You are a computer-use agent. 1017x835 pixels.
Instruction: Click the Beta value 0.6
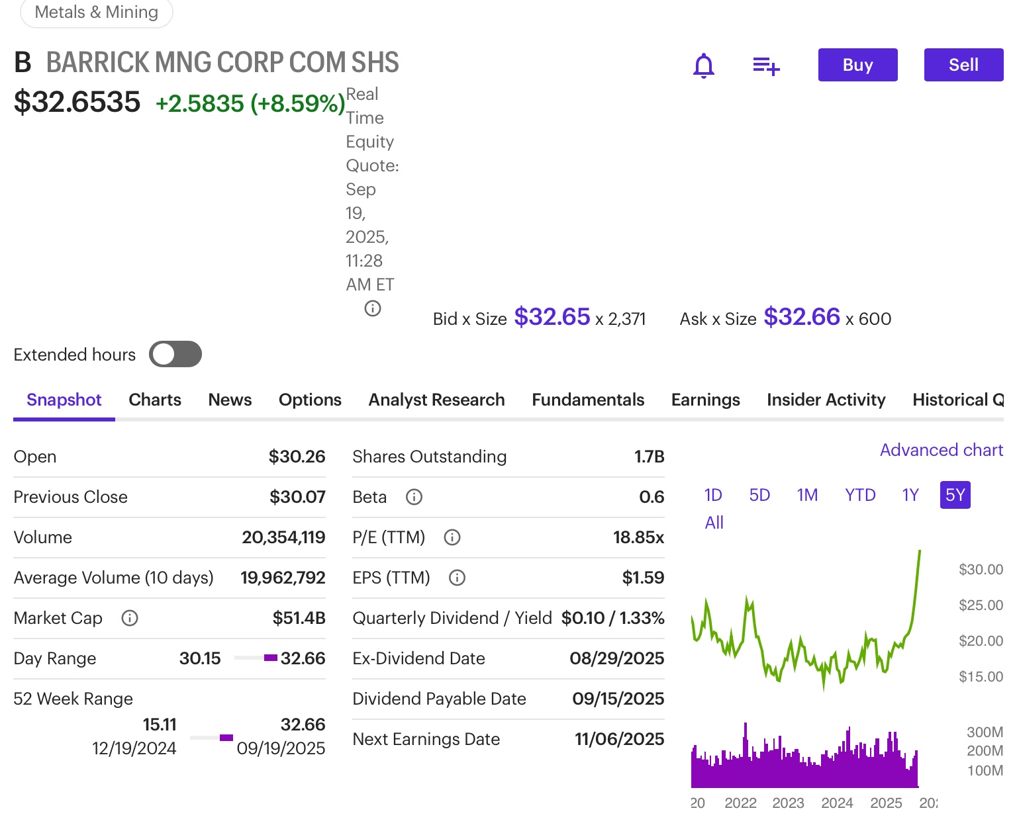pyautogui.click(x=652, y=497)
